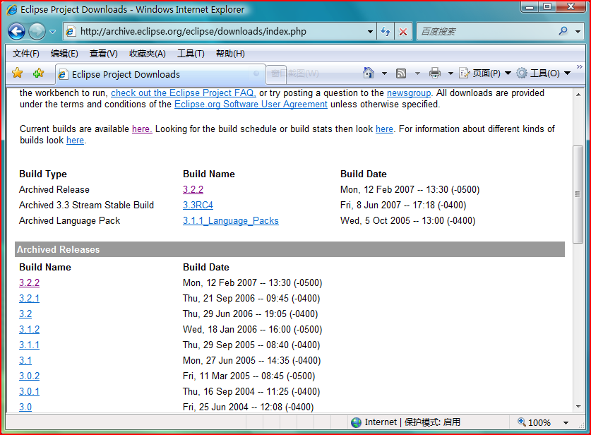
Task: Expand the Print dropdown arrow
Action: click(450, 73)
